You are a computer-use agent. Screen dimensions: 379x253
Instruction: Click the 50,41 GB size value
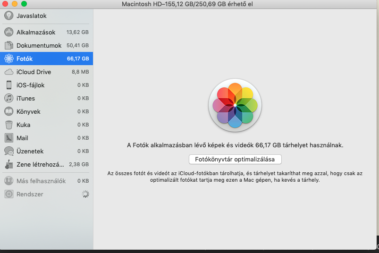77,45
